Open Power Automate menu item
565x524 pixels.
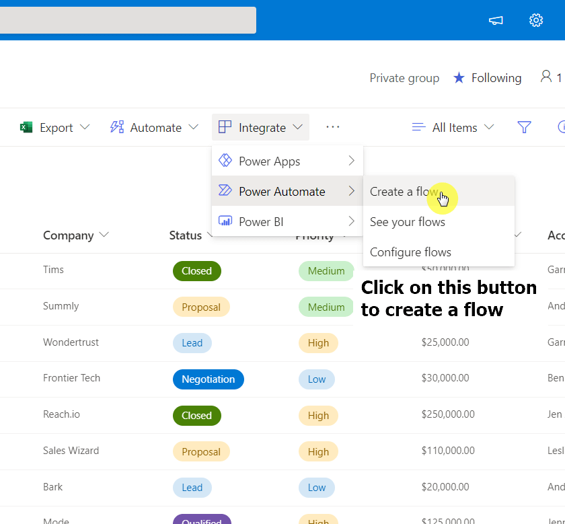click(287, 191)
